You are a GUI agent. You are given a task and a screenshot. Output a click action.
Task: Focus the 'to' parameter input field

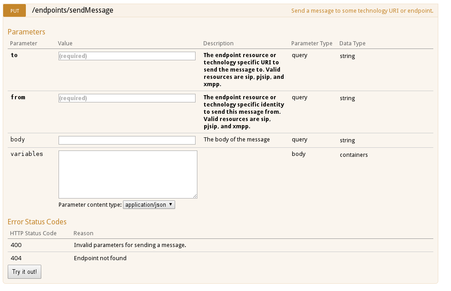point(127,56)
